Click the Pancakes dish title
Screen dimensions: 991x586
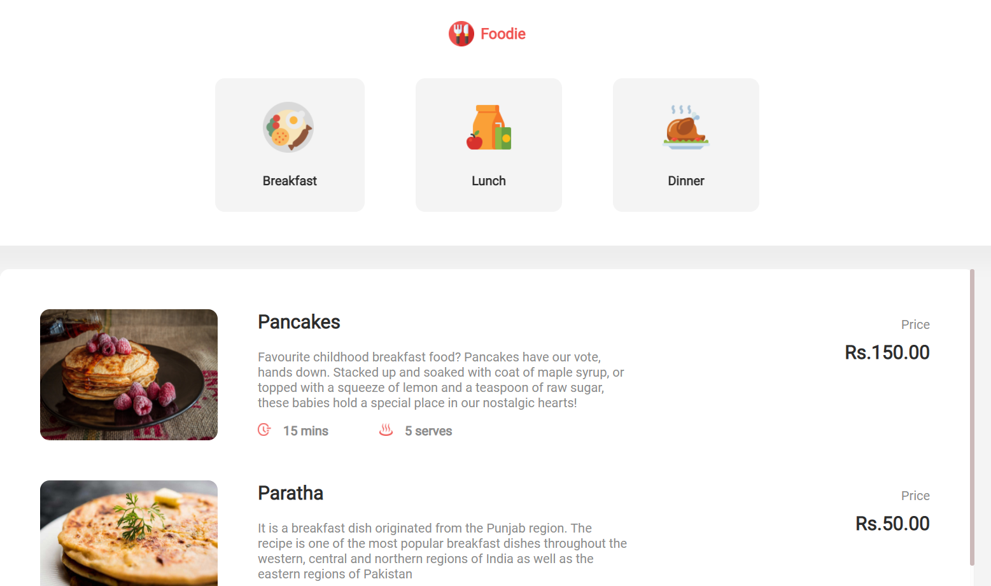point(299,322)
